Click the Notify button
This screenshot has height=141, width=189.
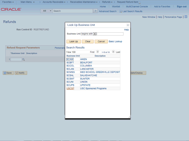21,73
